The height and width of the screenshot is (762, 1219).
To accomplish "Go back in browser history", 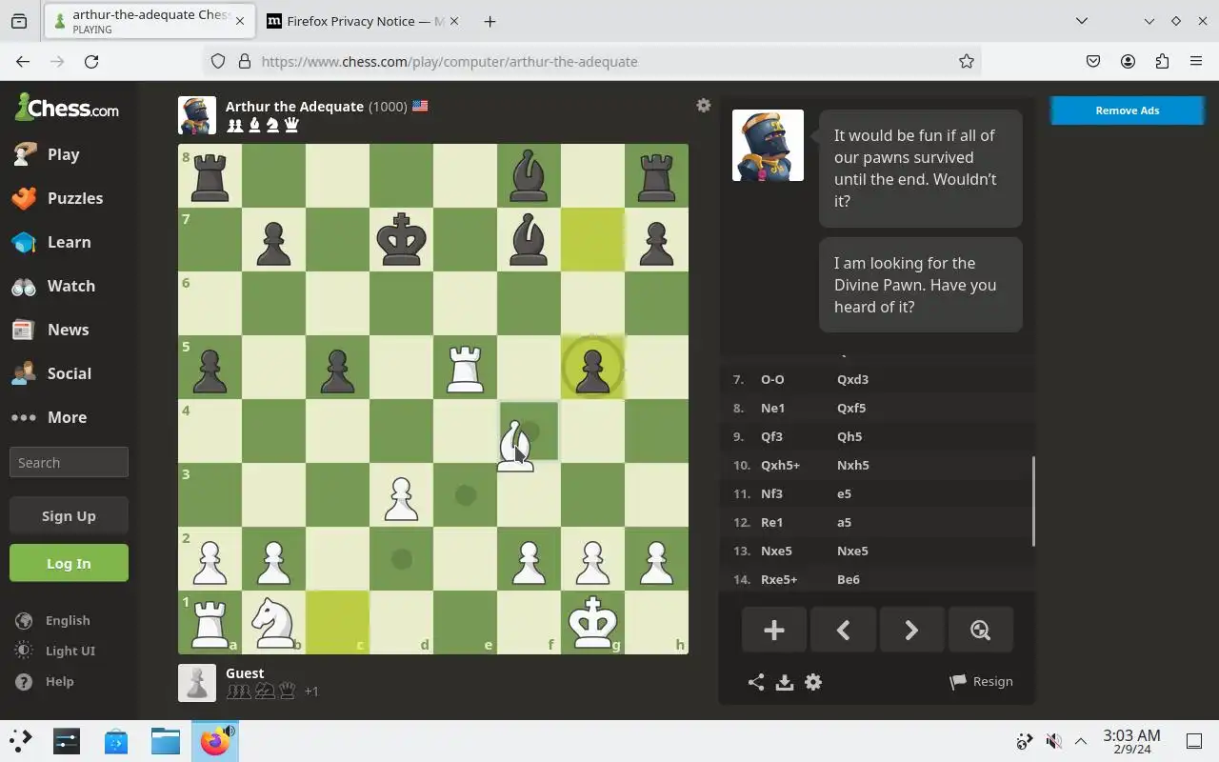I will (23, 61).
